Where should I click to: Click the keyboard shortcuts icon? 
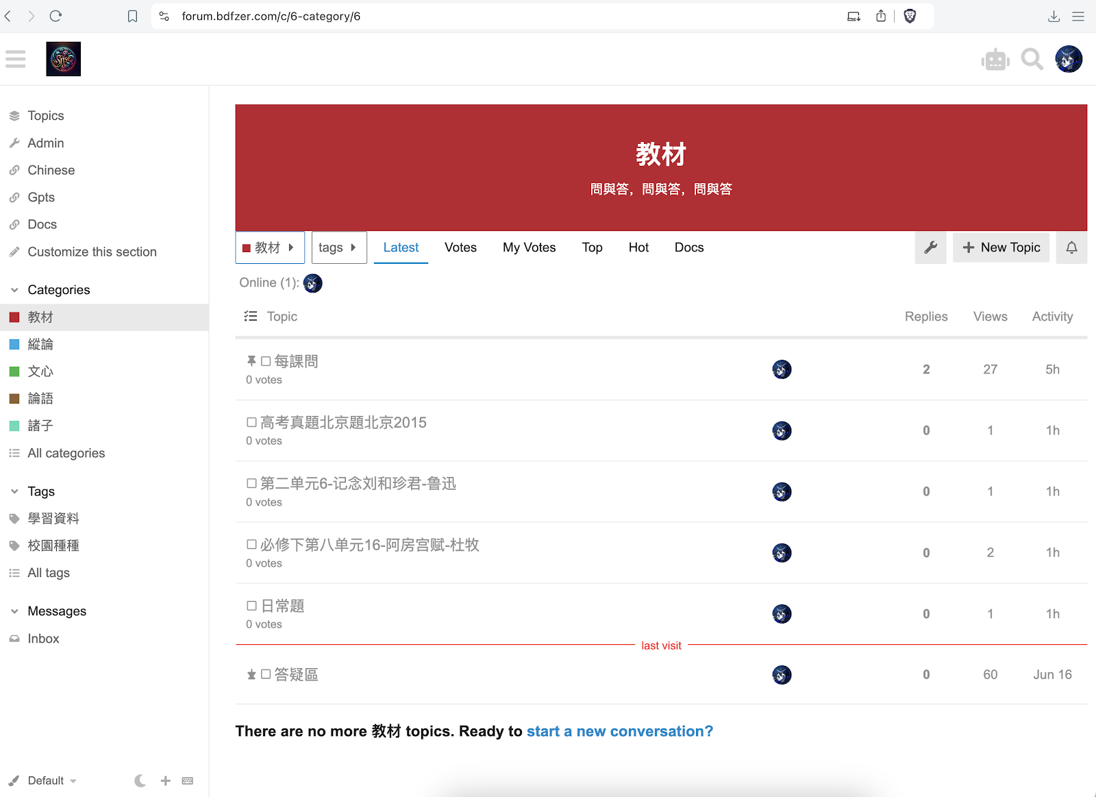pyautogui.click(x=188, y=781)
